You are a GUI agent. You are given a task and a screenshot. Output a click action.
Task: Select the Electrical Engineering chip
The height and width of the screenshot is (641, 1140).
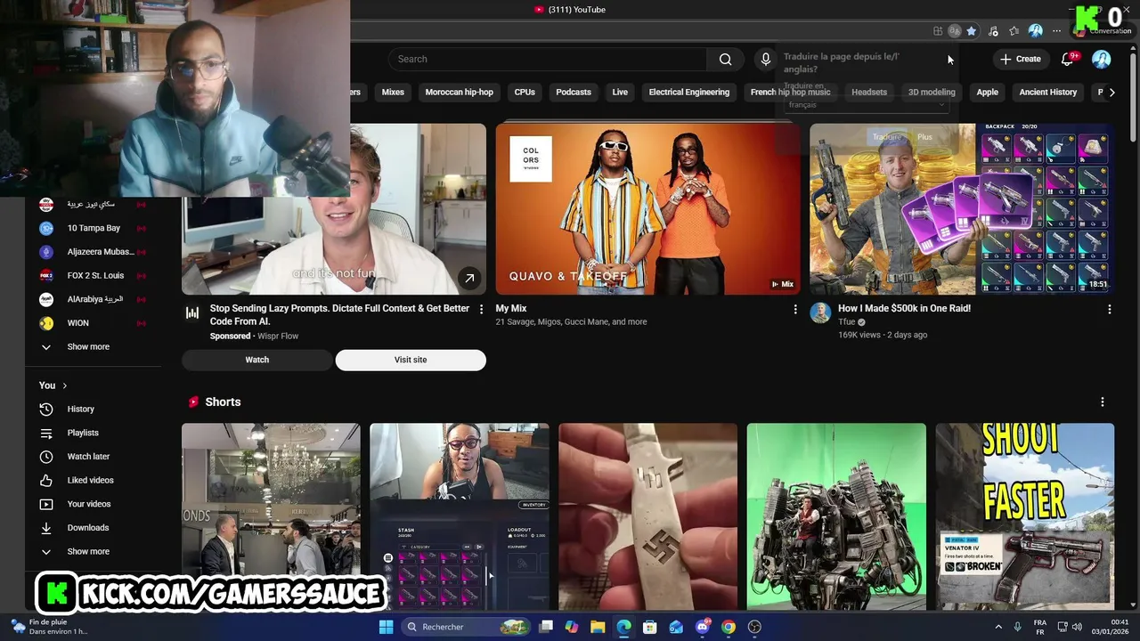689,92
